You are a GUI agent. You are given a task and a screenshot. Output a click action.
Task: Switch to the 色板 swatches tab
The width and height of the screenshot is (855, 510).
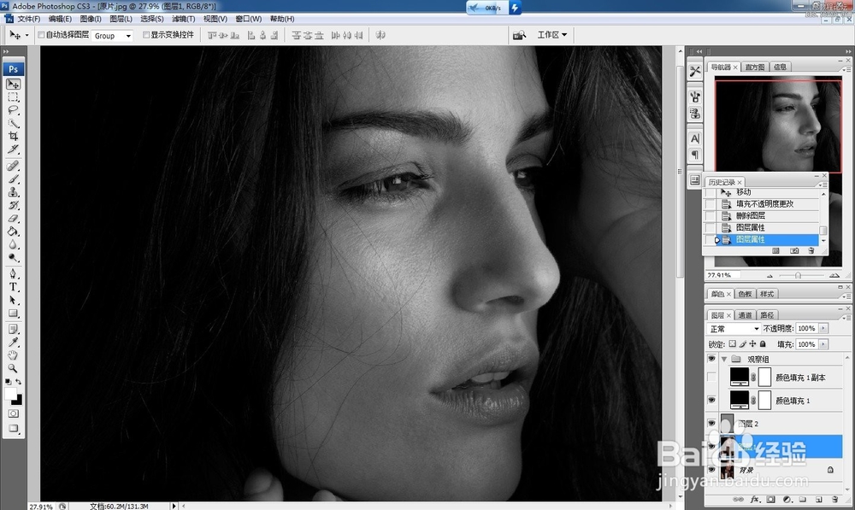click(745, 294)
